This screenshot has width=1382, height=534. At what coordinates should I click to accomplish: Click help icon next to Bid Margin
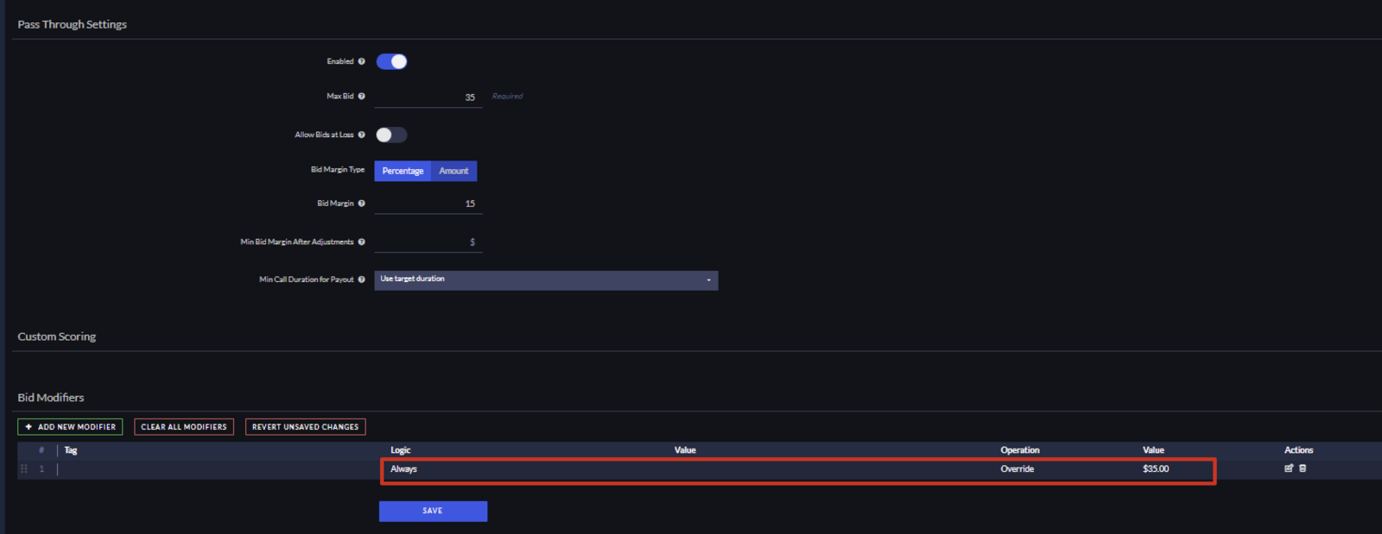(361, 204)
